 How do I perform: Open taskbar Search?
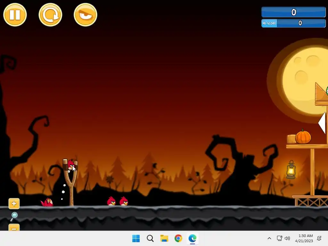(x=150, y=238)
